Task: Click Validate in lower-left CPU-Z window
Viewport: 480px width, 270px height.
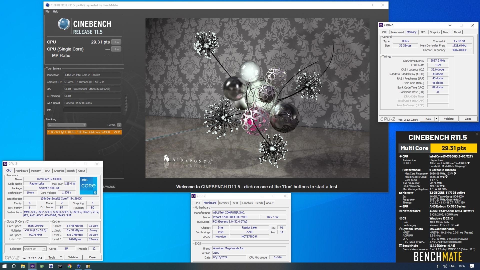Action: (73, 257)
